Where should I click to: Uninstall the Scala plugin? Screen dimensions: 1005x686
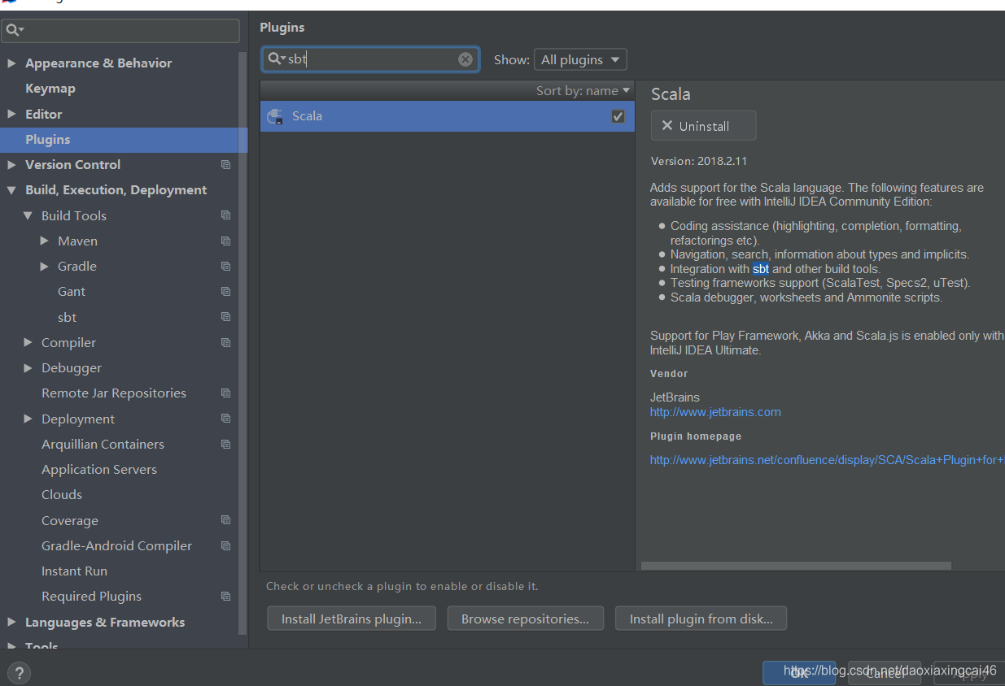point(704,126)
